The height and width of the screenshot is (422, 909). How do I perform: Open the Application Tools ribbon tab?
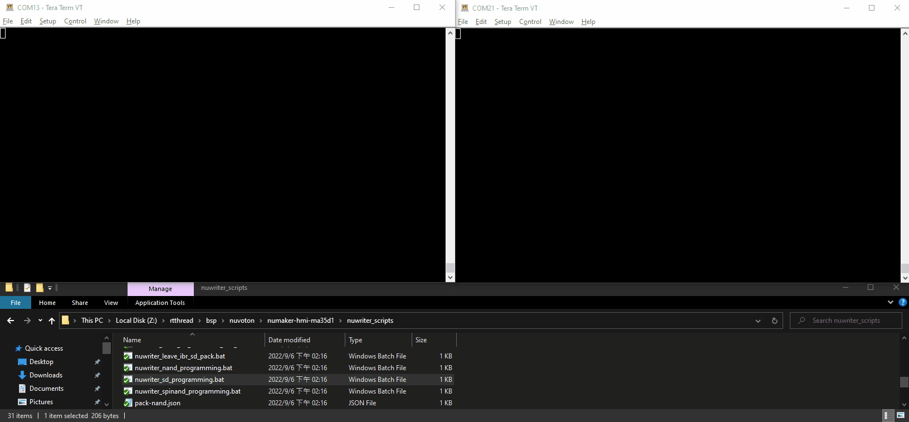click(x=160, y=303)
